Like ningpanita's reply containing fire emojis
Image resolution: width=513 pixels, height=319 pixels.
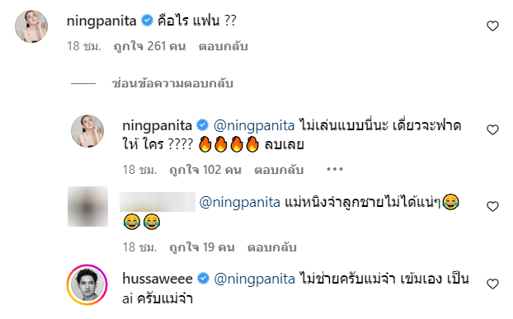coord(492,129)
